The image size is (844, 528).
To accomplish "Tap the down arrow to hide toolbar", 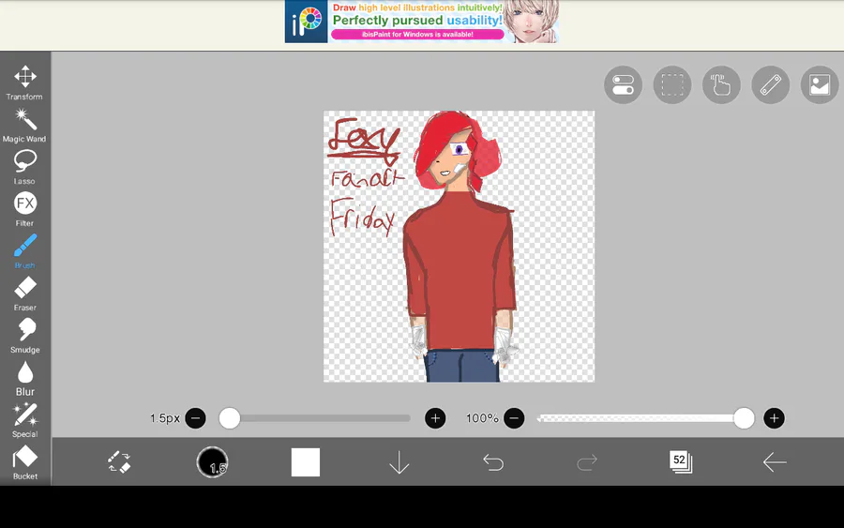I will click(399, 462).
